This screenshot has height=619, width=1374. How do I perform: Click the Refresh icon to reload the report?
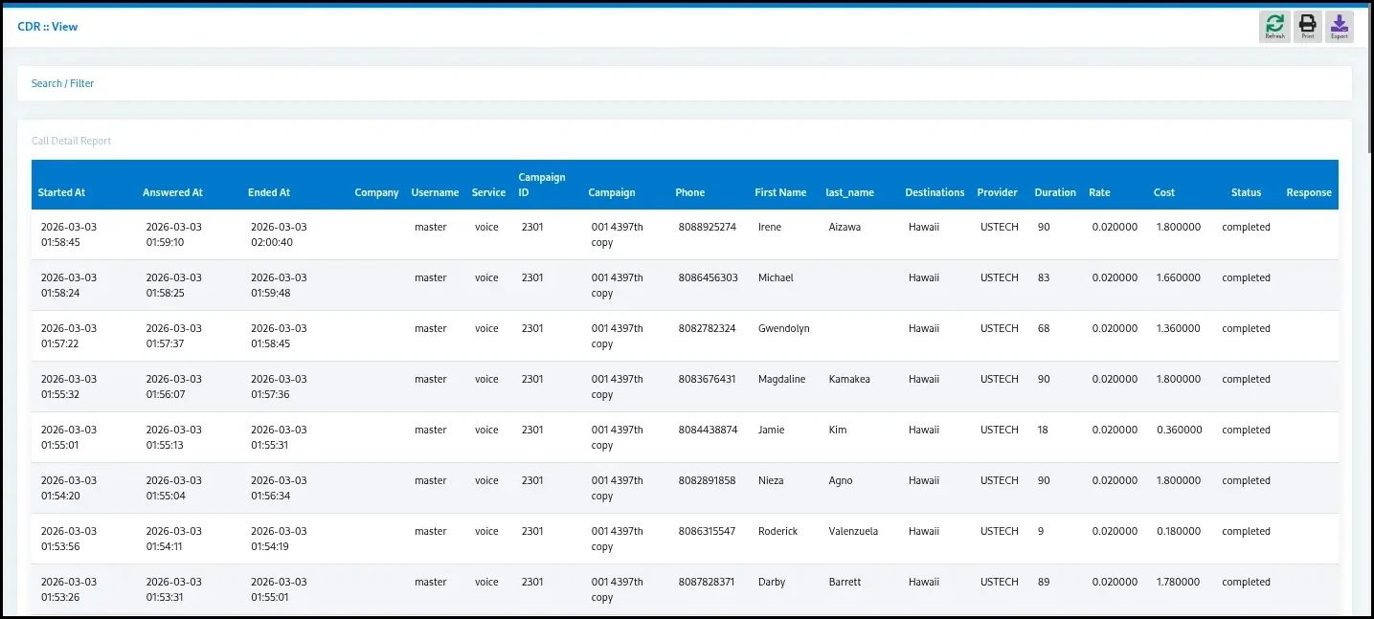(x=1273, y=26)
